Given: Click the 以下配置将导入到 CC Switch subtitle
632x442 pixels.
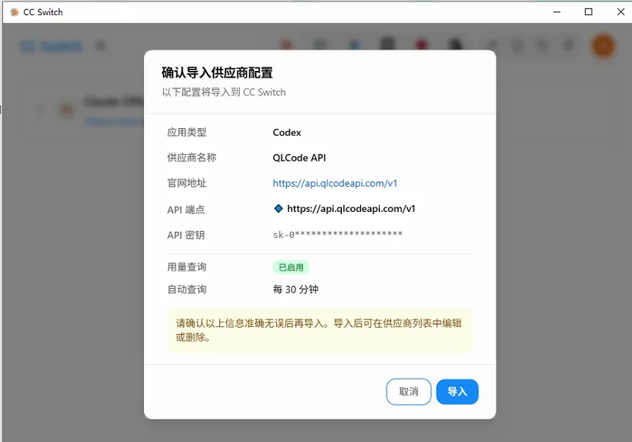Looking at the screenshot, I should click(x=224, y=92).
